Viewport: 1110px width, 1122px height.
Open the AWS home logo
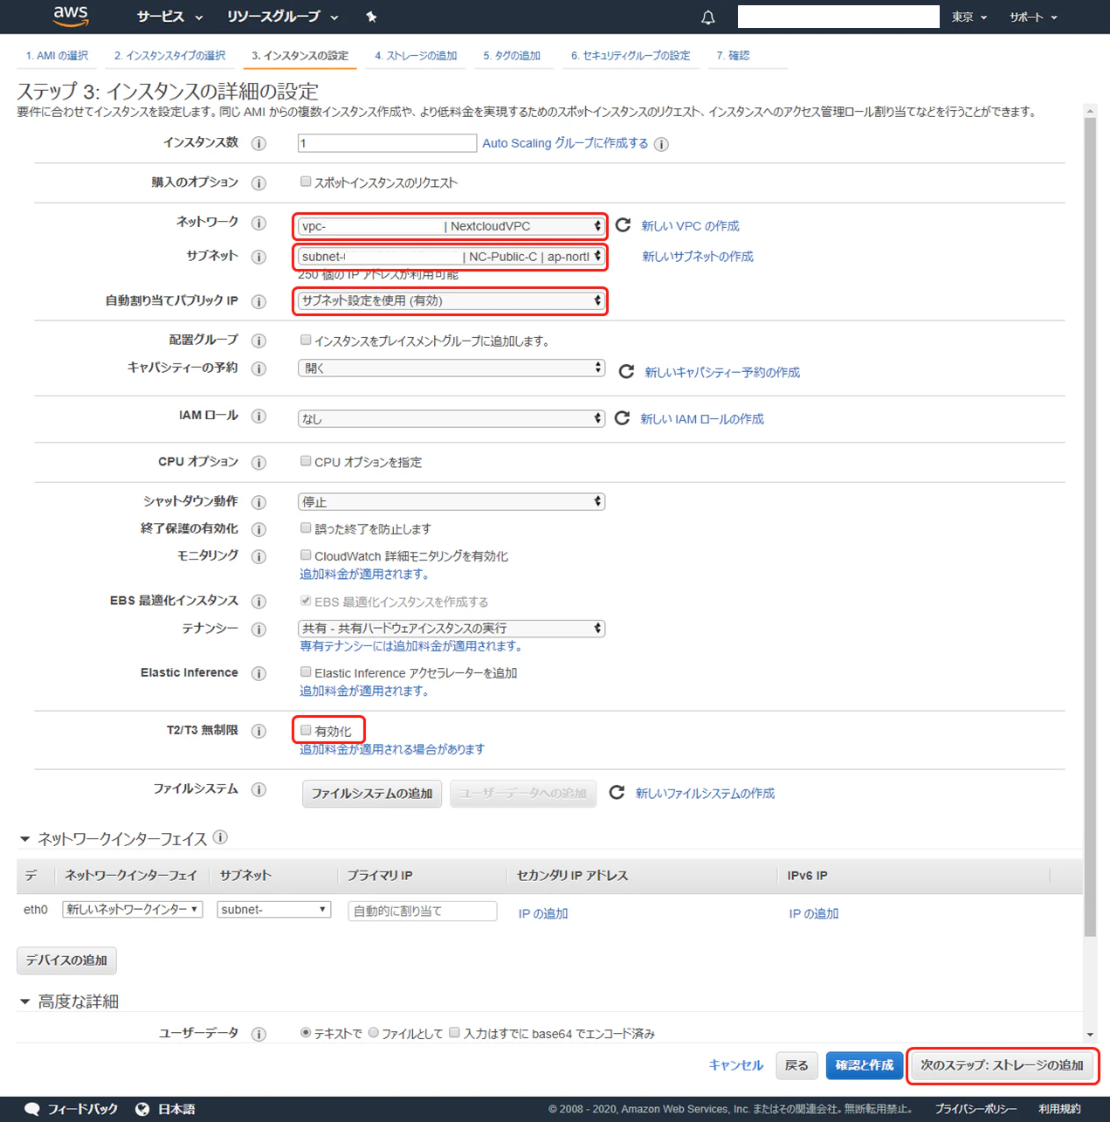click(x=71, y=16)
